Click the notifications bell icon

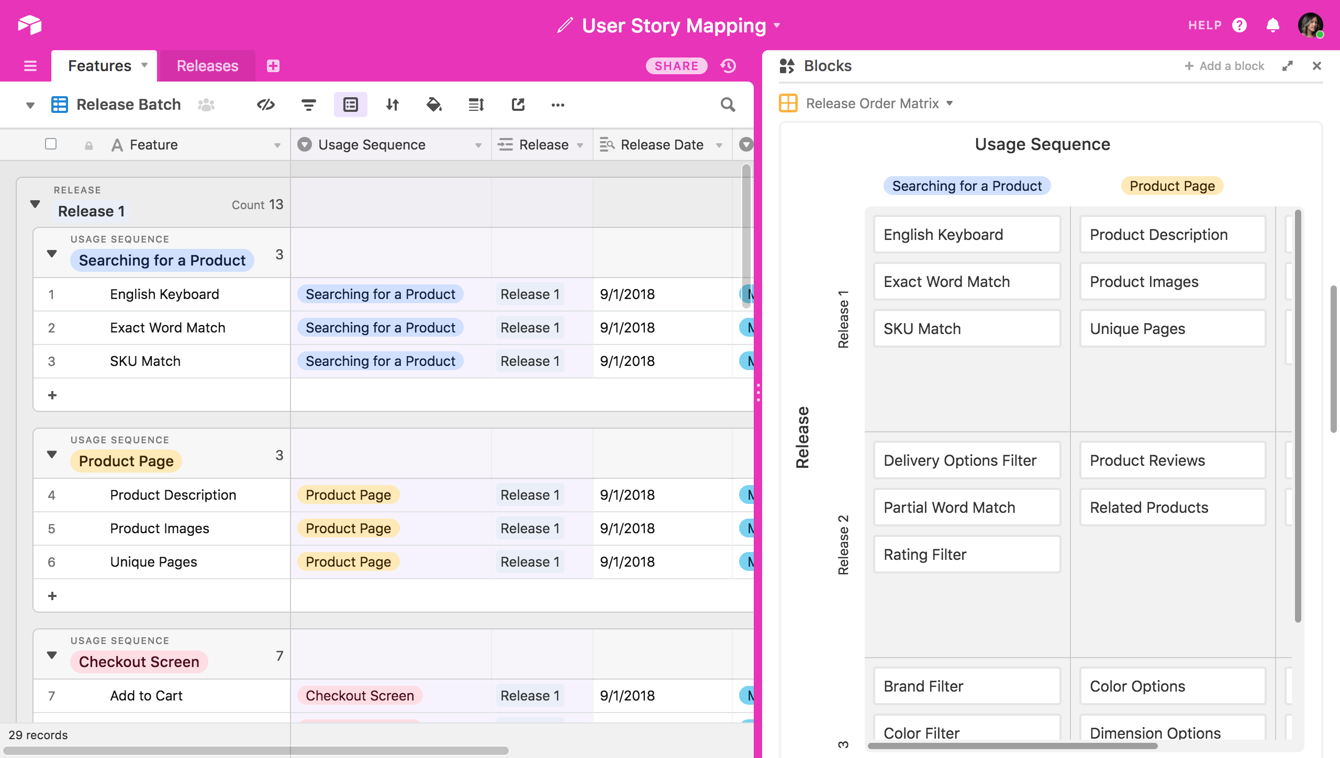(x=1273, y=25)
